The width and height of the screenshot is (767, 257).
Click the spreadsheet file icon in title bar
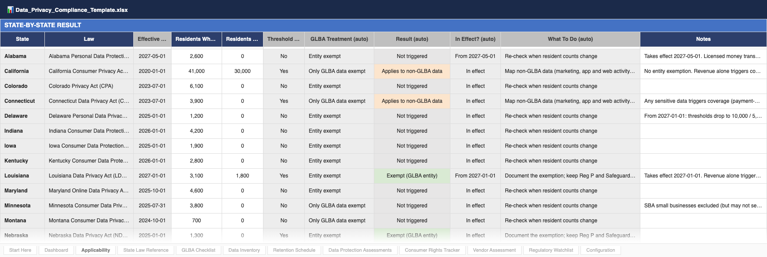point(10,10)
